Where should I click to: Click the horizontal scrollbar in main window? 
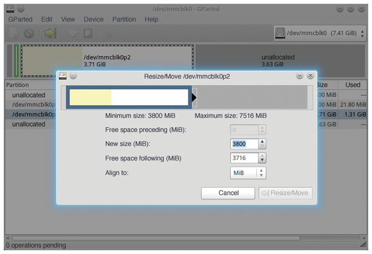(156, 238)
